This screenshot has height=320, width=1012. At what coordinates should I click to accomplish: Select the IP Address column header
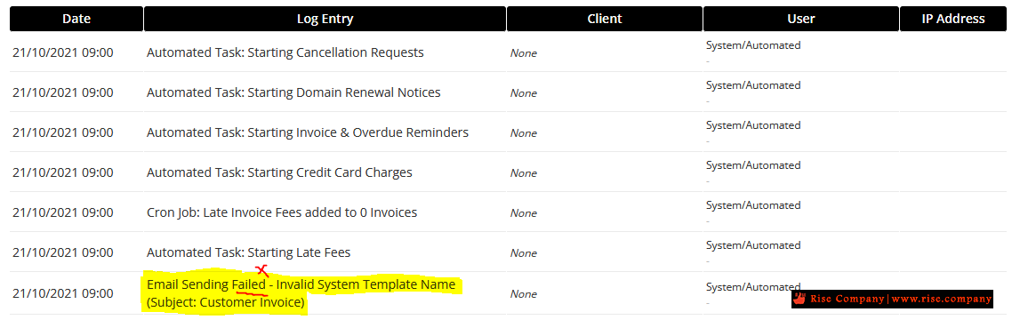953,19
